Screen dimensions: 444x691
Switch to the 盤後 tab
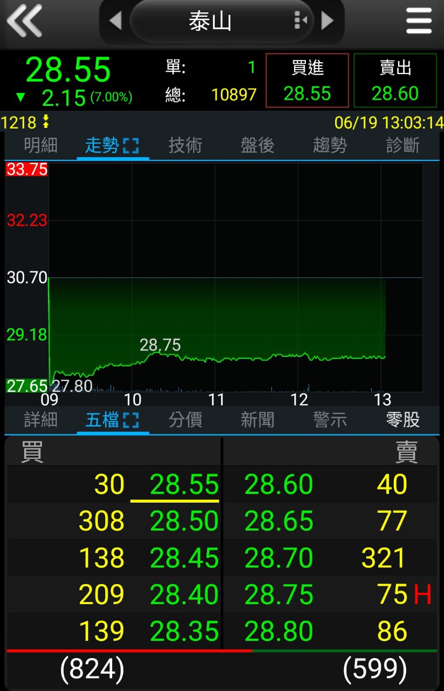(257, 146)
